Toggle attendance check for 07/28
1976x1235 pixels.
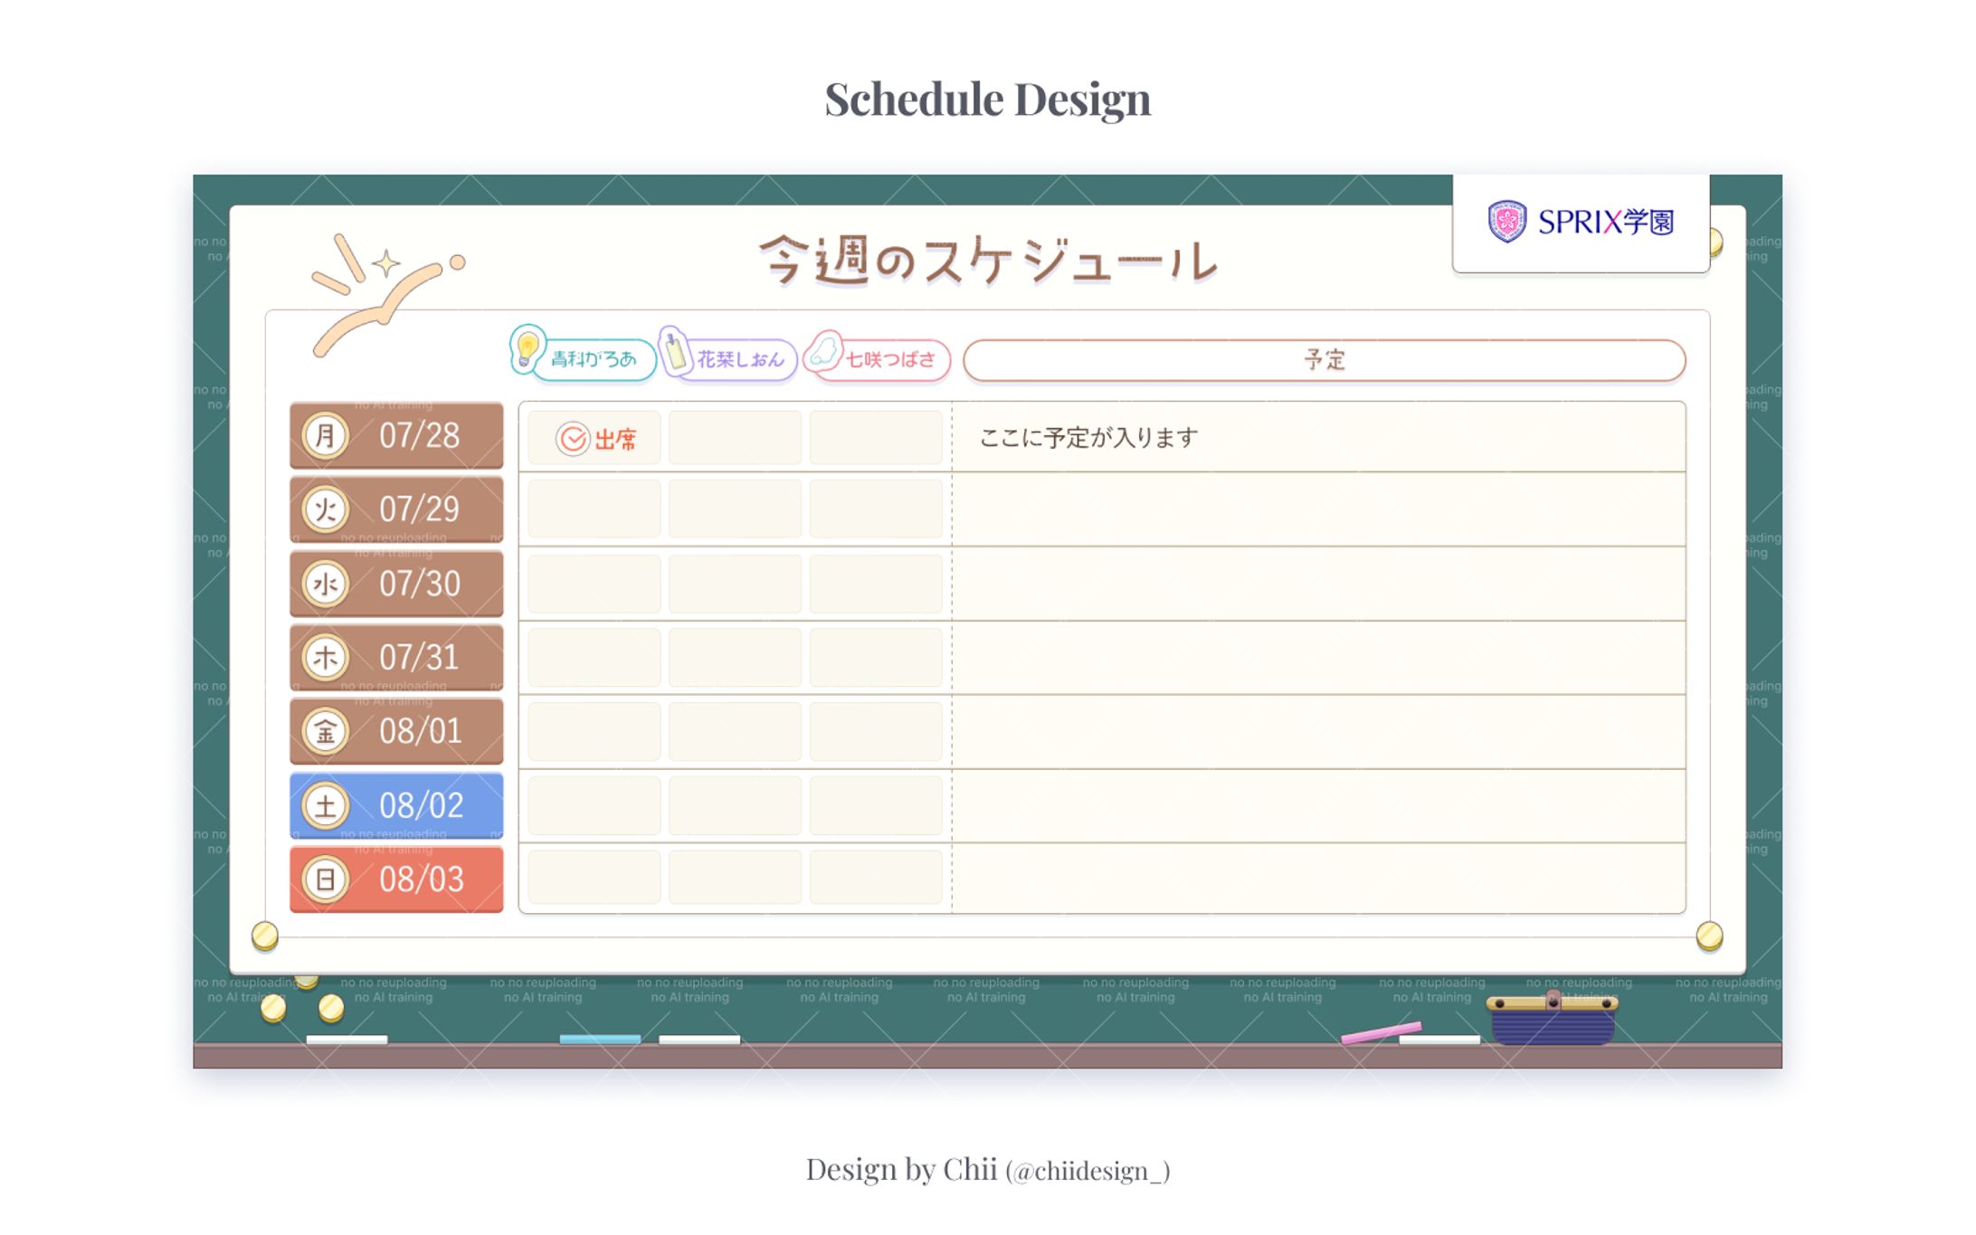point(594,437)
